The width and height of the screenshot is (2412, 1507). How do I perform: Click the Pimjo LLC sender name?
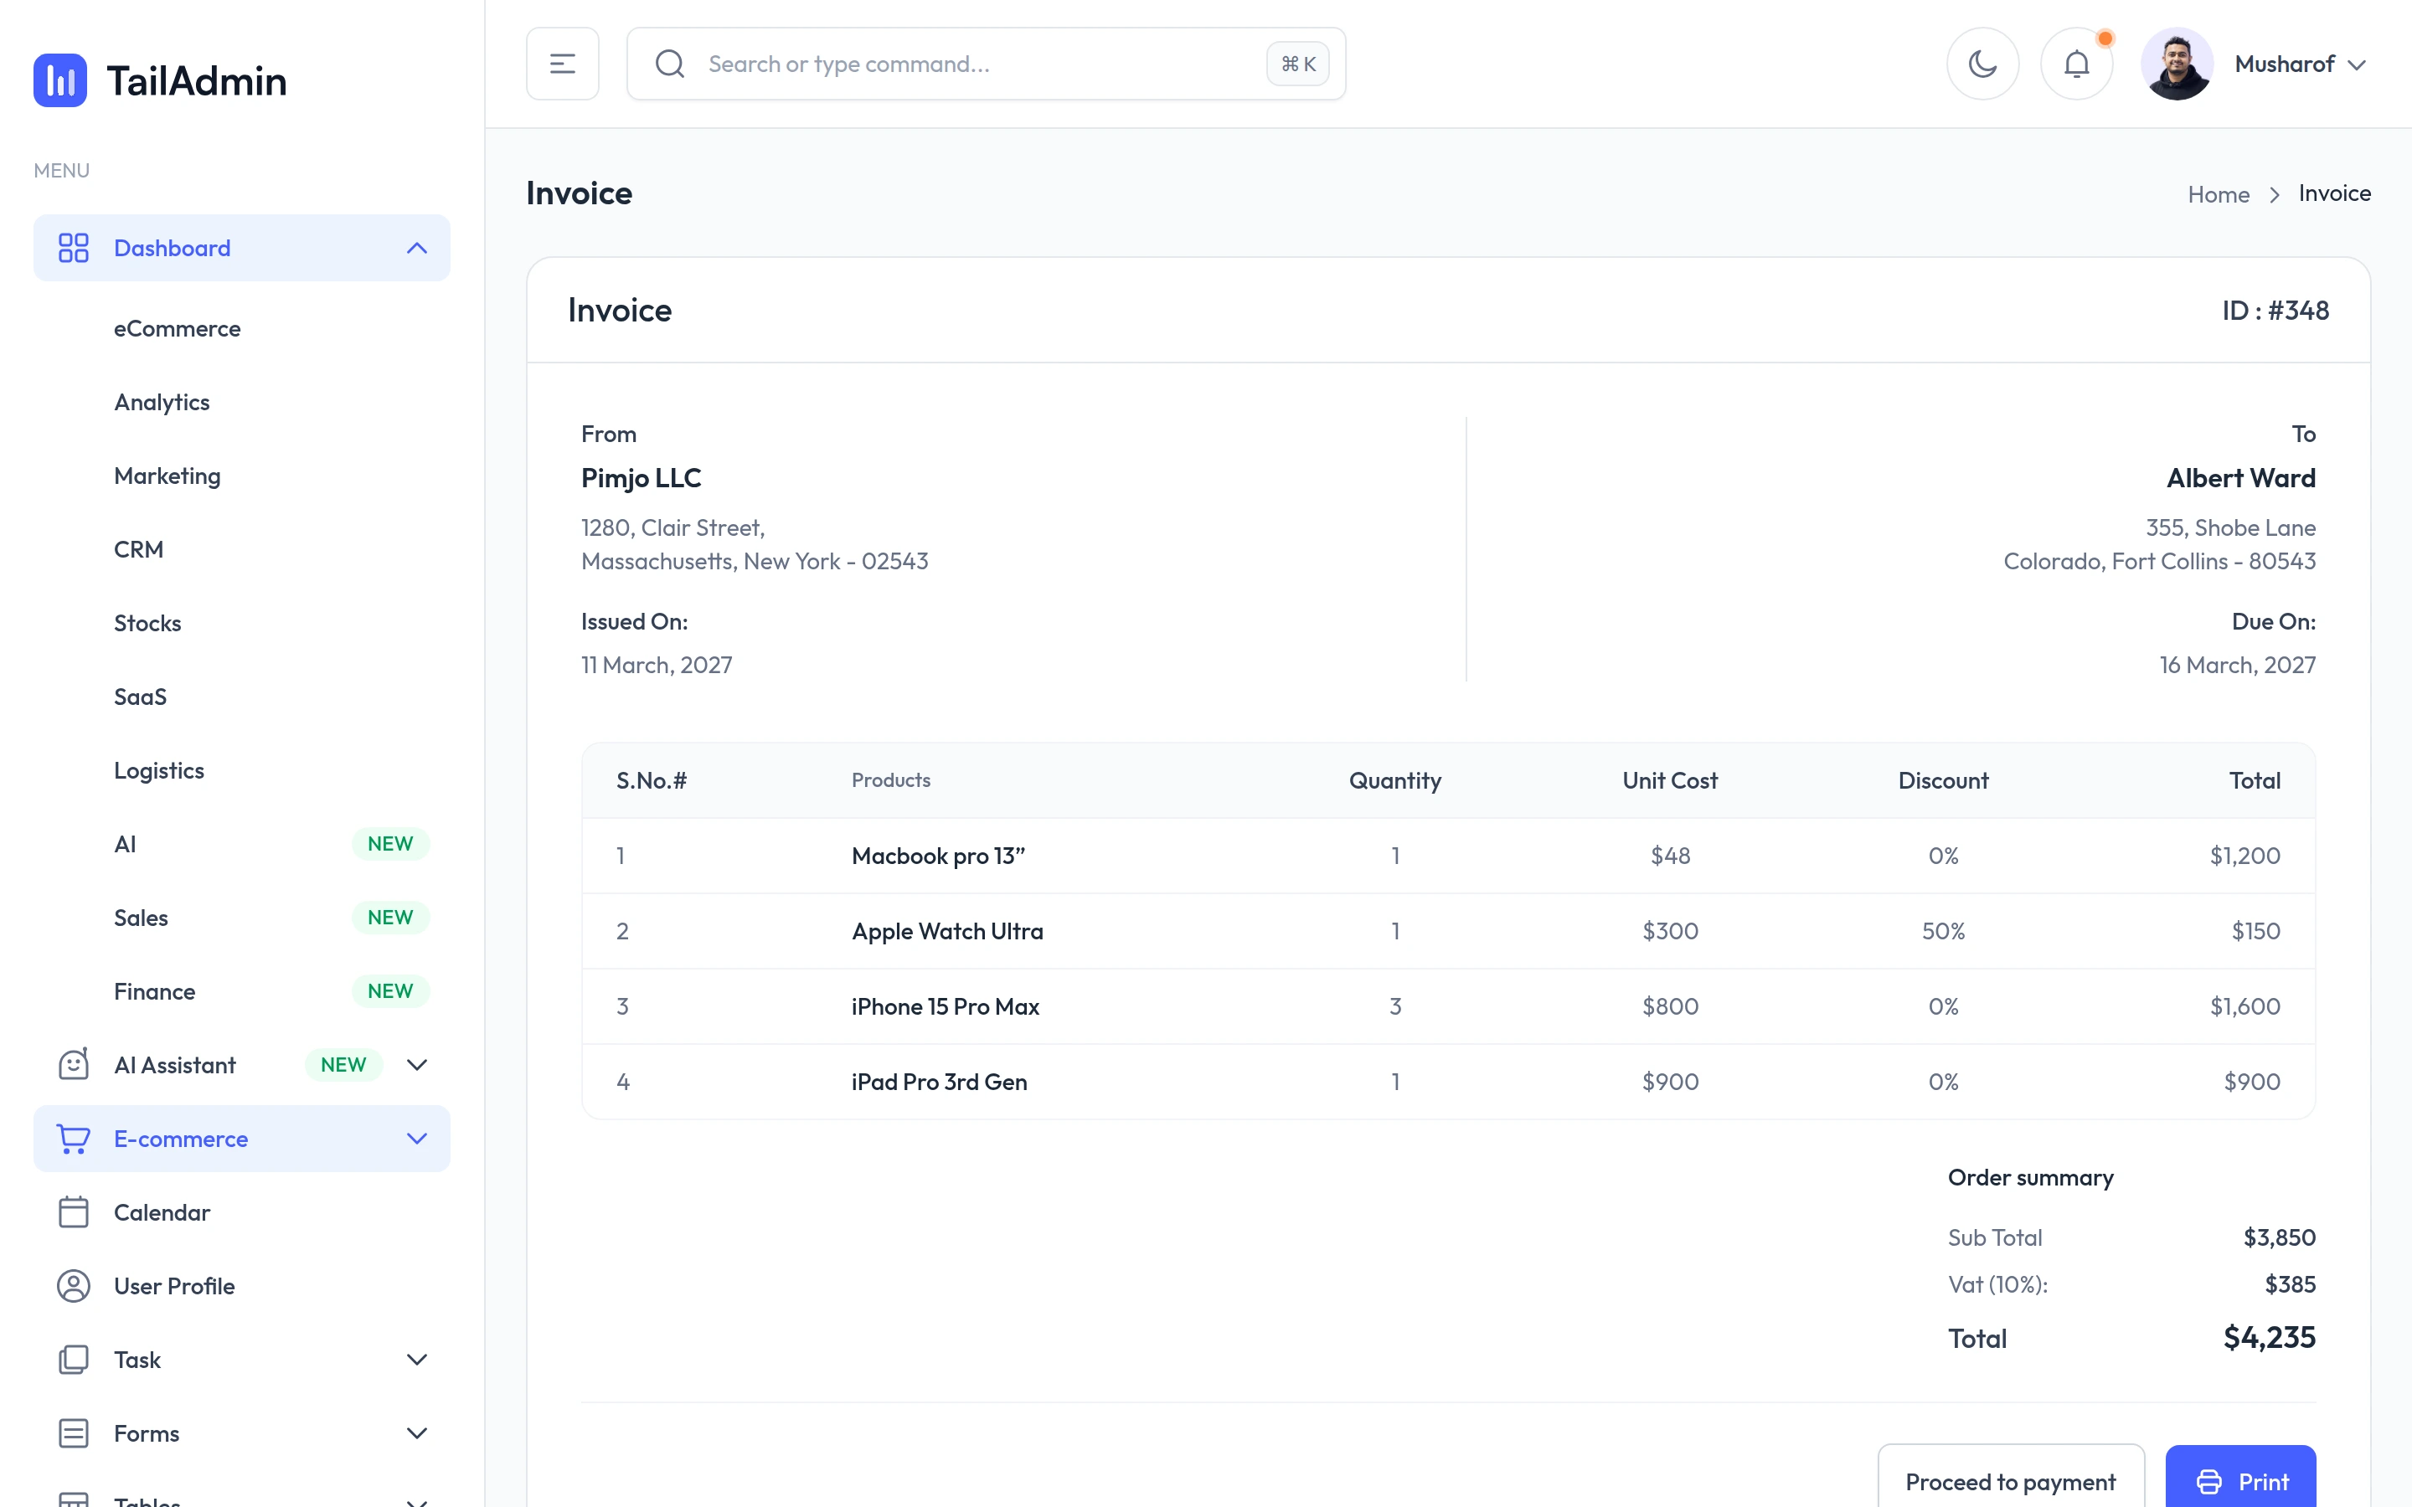(x=641, y=478)
